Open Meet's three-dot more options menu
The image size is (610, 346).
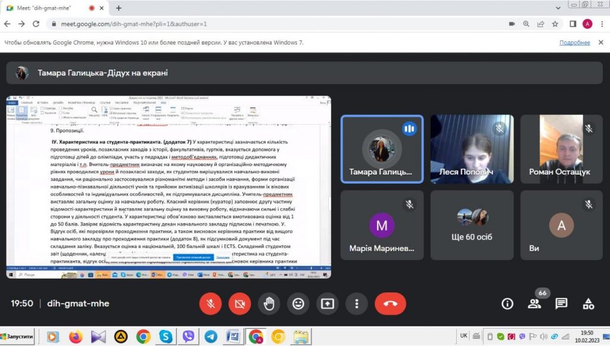356,304
